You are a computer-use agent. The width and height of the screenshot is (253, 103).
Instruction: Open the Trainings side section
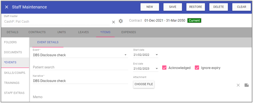(x=12, y=83)
